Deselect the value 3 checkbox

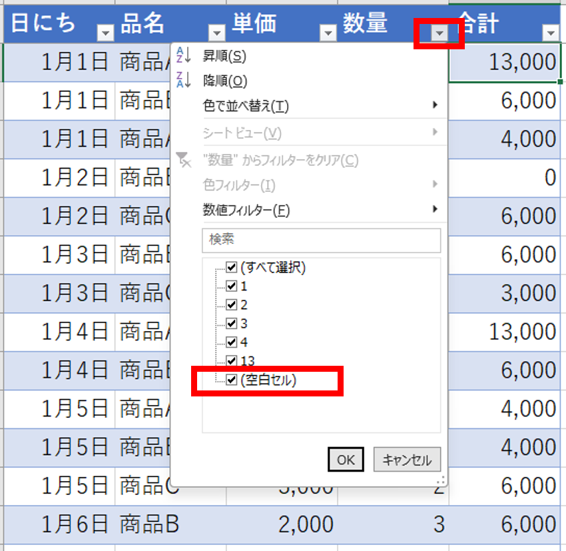click(x=232, y=323)
